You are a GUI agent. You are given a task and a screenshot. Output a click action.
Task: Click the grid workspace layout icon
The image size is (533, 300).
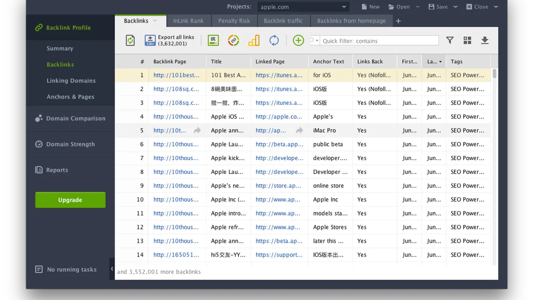pos(467,40)
